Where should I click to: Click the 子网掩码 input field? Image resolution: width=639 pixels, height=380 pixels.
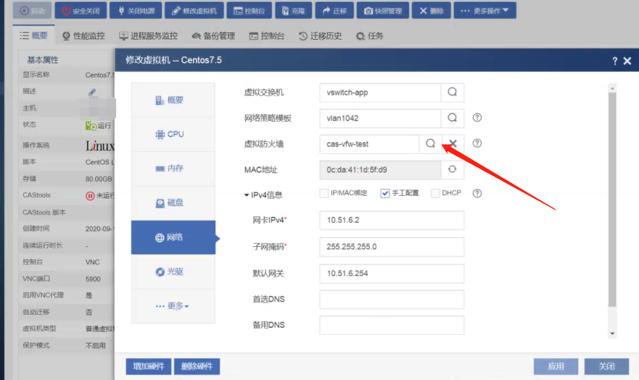click(392, 247)
